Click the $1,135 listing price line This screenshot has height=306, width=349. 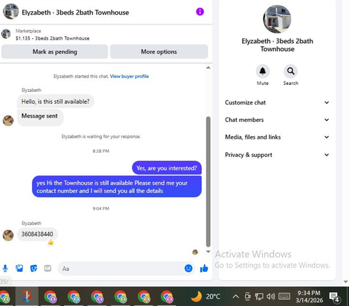(x=52, y=38)
